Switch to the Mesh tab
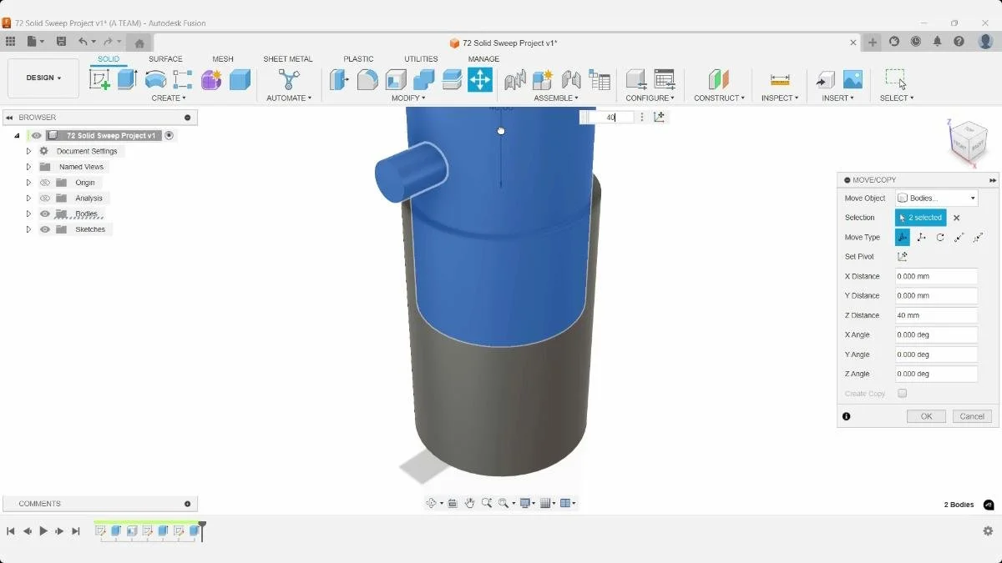Screen dimensions: 1002x563 [223, 59]
